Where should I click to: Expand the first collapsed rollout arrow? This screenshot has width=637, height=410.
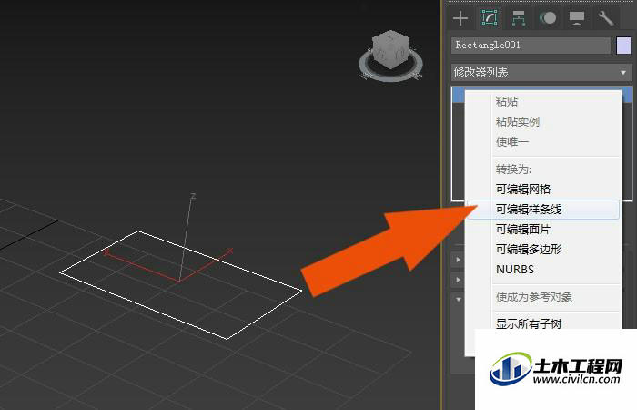(459, 260)
